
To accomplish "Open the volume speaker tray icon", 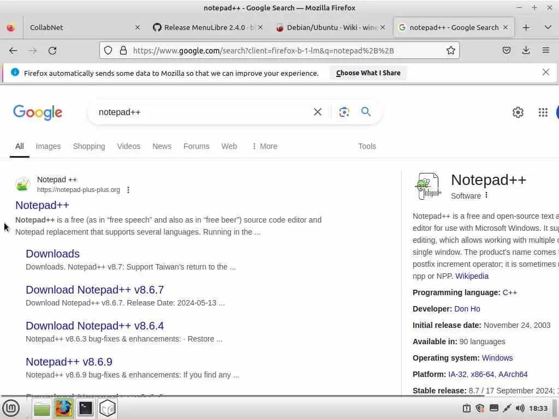I will tap(520, 408).
